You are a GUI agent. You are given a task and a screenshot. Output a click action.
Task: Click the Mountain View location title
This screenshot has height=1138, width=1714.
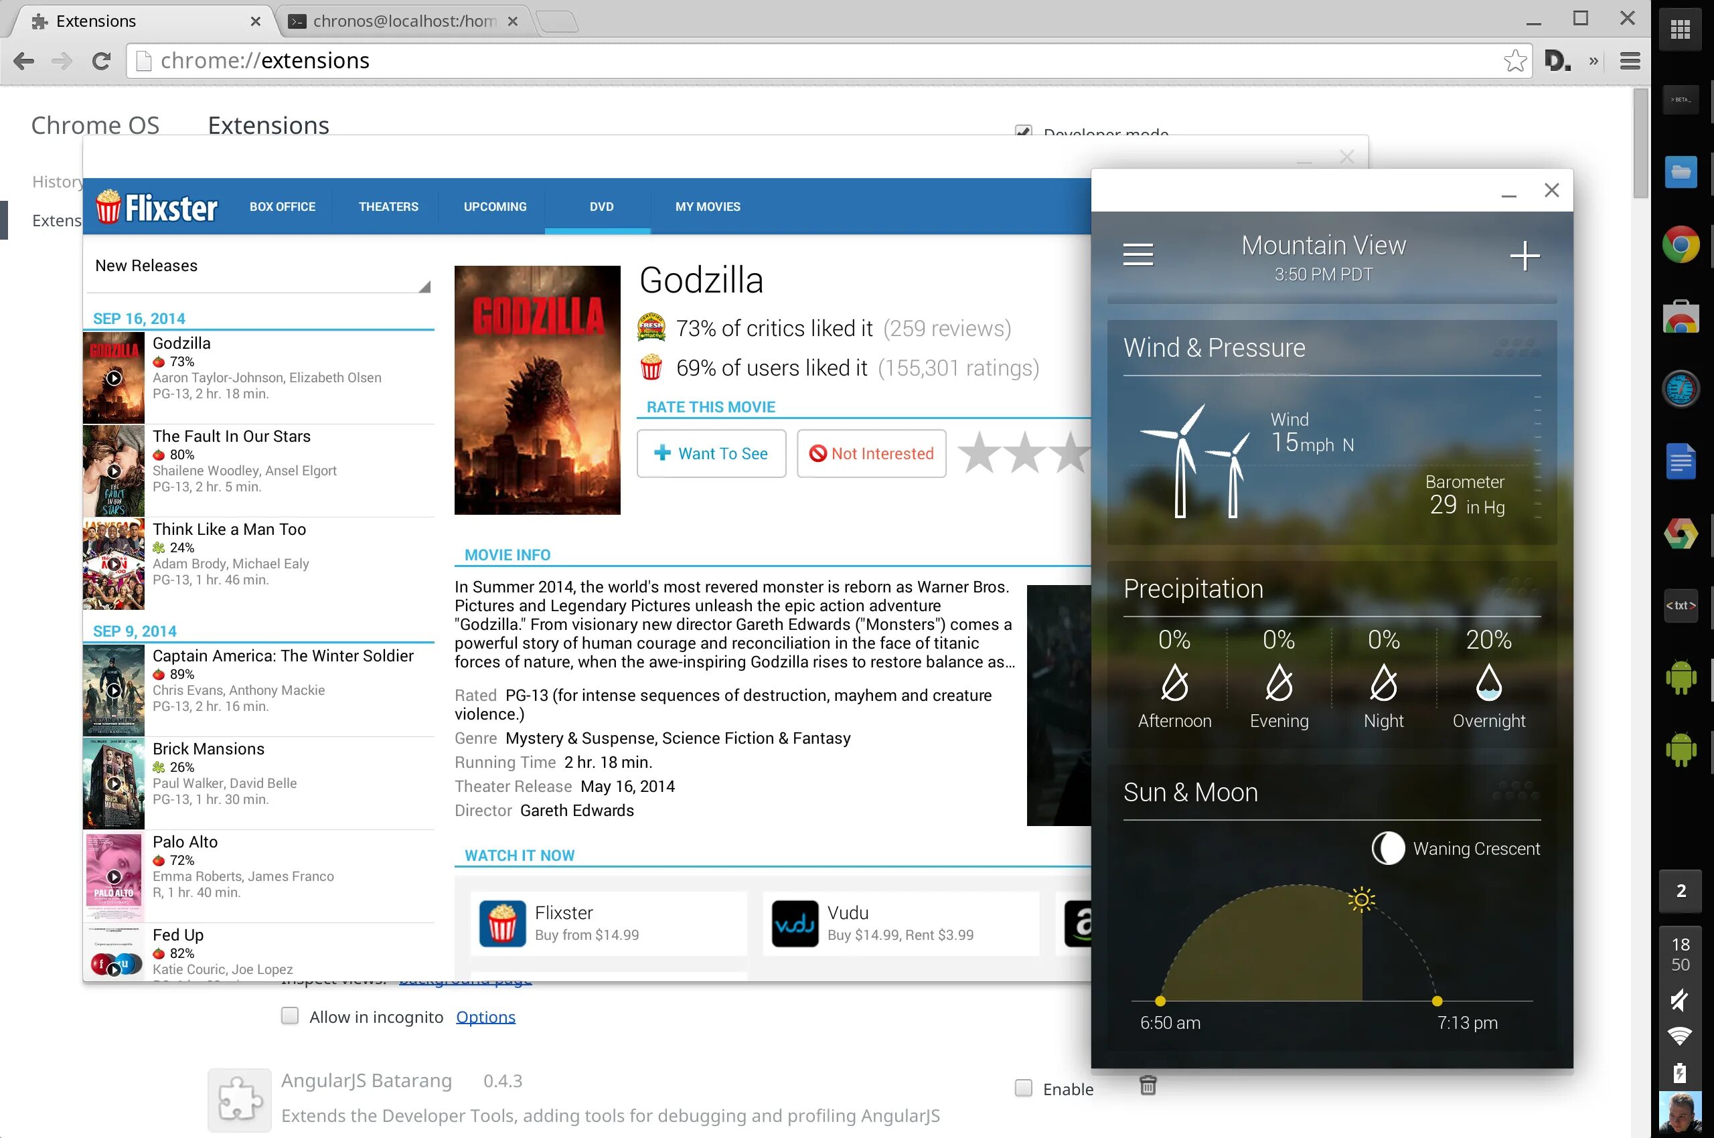click(1324, 245)
